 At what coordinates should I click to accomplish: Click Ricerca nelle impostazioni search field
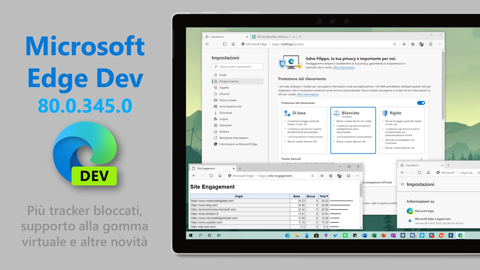click(237, 66)
